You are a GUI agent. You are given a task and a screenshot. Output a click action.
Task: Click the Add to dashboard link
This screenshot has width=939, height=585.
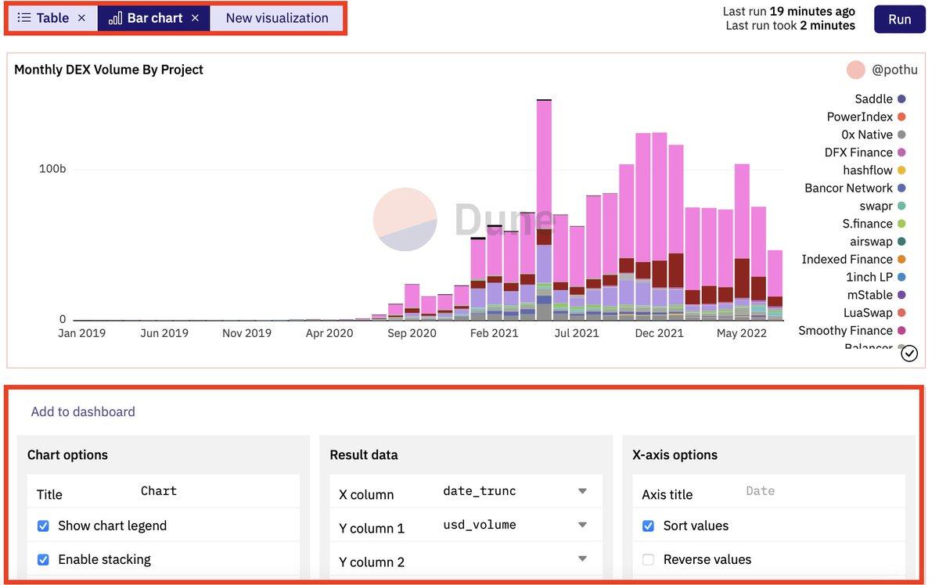coord(83,411)
